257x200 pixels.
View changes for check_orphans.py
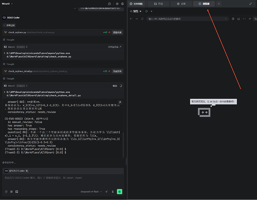[x=117, y=32]
